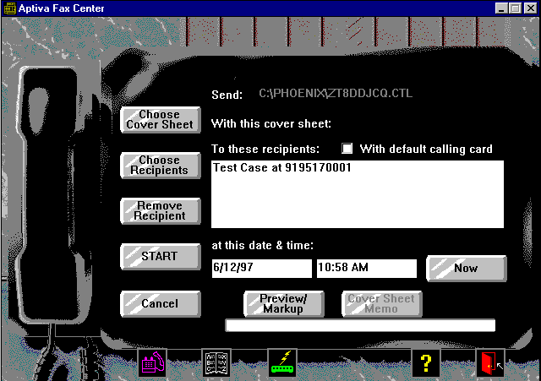Click the empty progress bar at bottom

pos(360,325)
